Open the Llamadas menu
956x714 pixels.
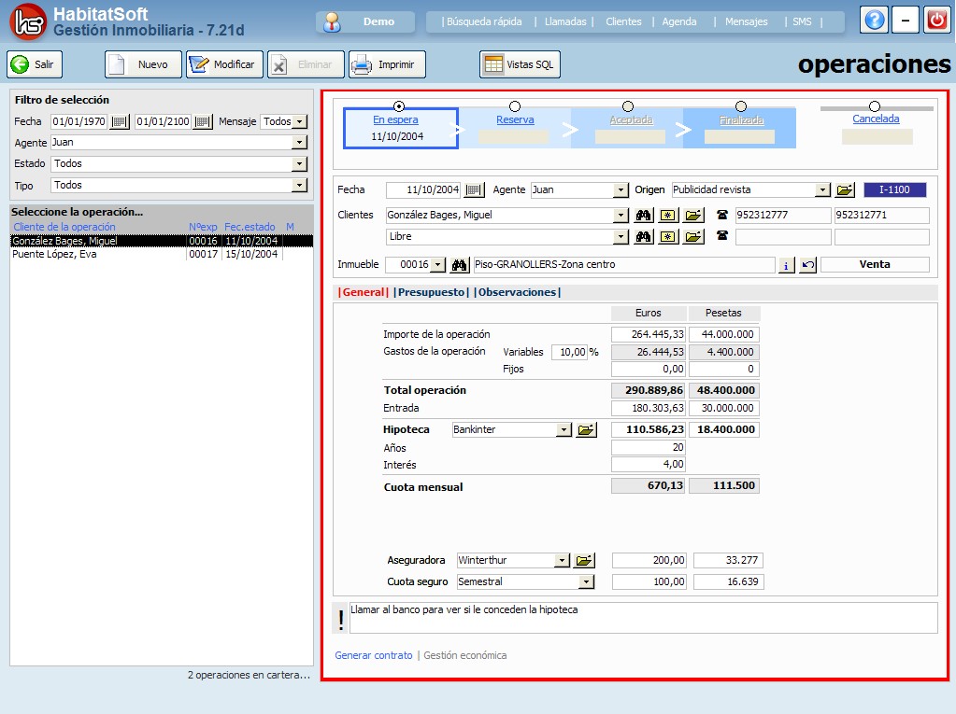coord(565,21)
